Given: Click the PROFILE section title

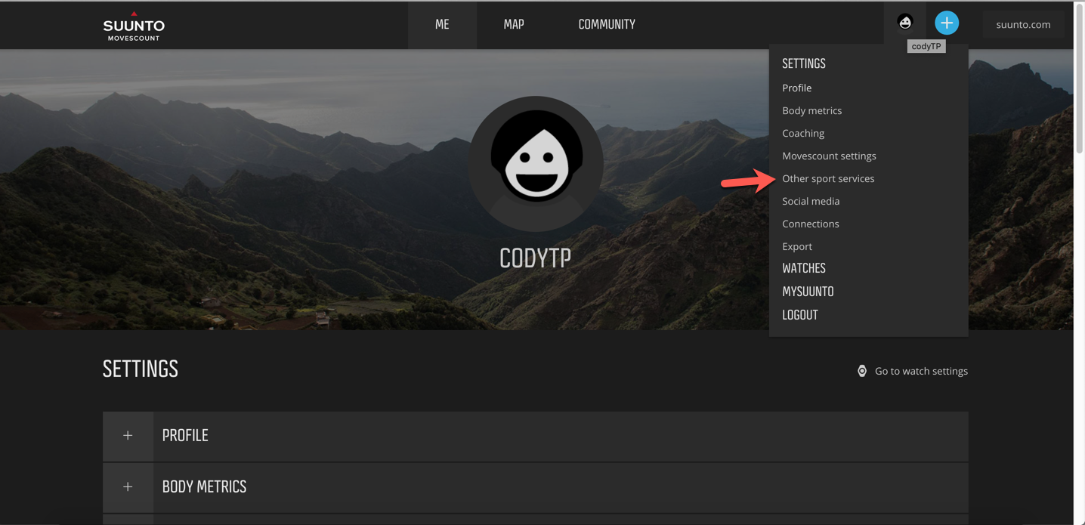Looking at the screenshot, I should [185, 436].
